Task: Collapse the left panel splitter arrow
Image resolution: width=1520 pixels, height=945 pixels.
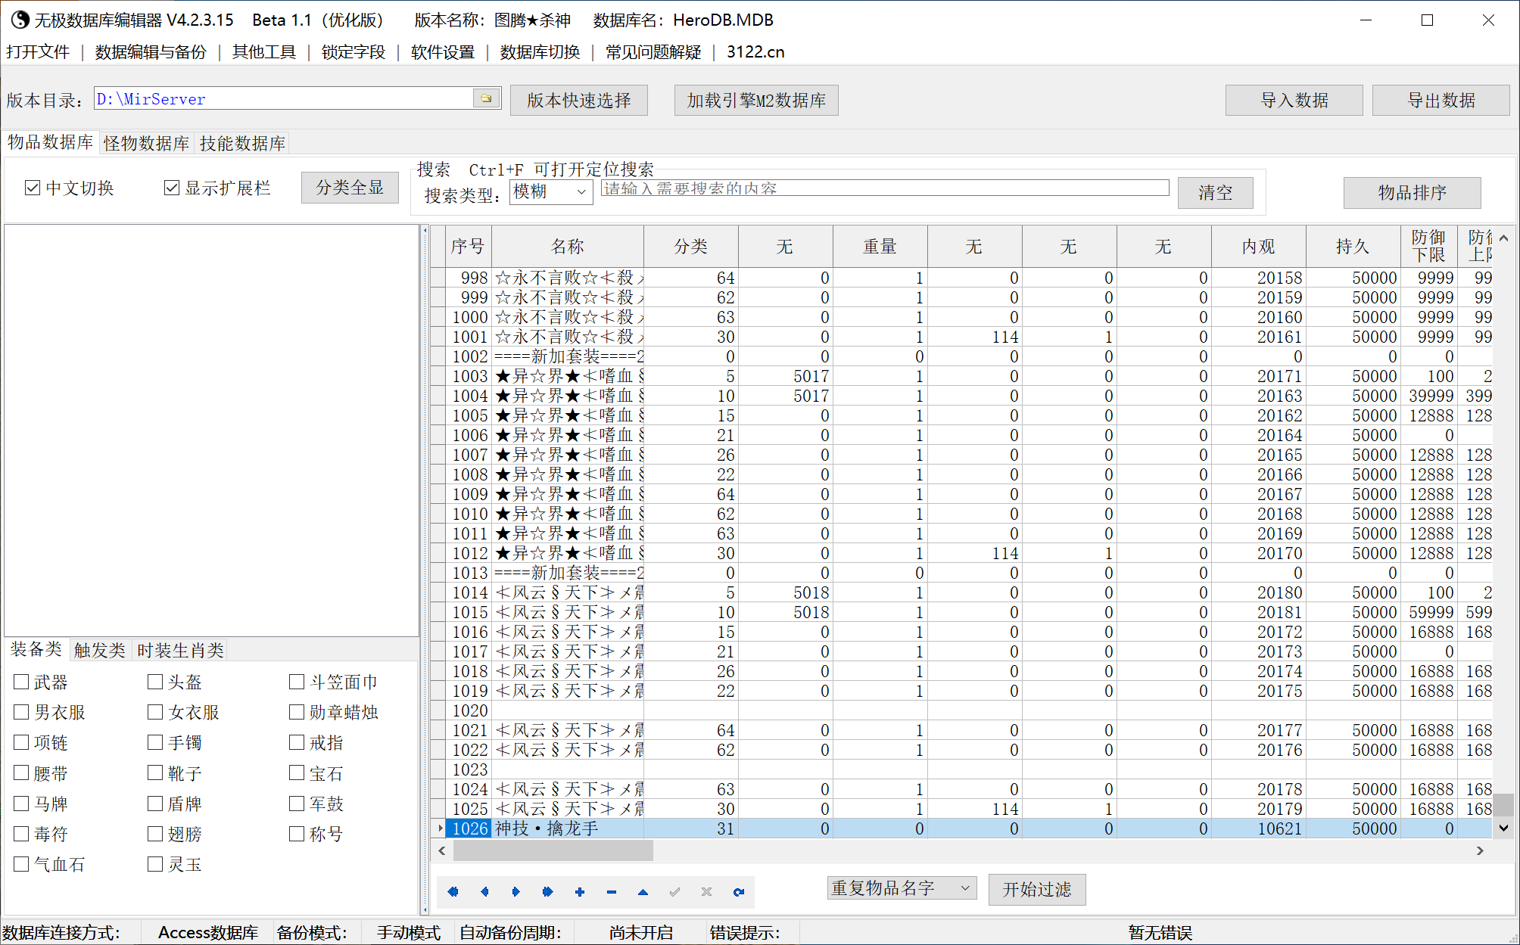Action: pos(425,230)
